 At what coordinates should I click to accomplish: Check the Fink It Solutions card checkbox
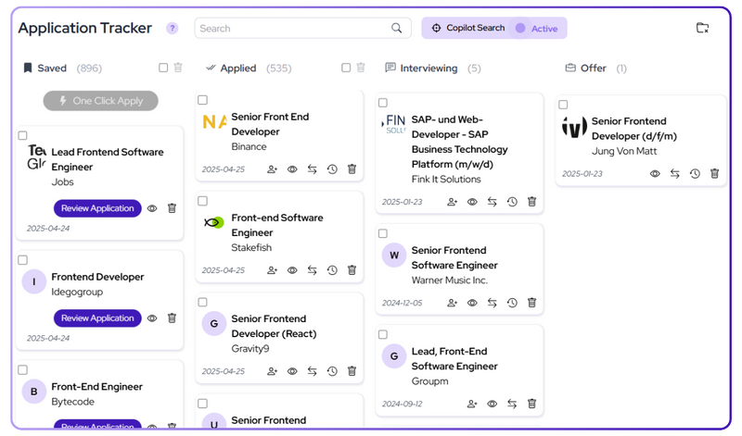(383, 103)
